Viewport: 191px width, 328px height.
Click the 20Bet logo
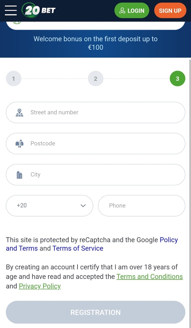(39, 10)
